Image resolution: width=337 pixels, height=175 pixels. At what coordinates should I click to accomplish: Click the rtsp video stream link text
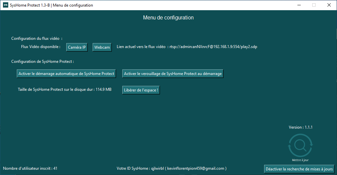click(213, 47)
